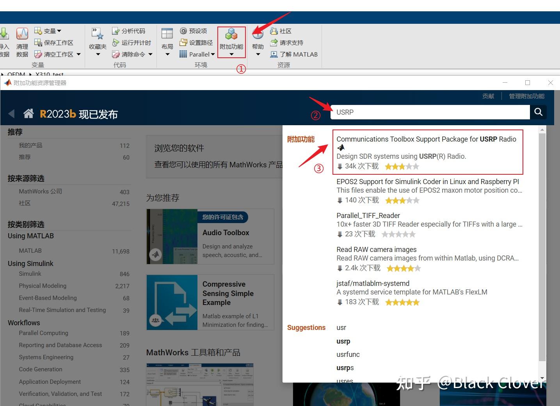The image size is (560, 406).
Task: Click the USRP search input field
Action: point(430,112)
